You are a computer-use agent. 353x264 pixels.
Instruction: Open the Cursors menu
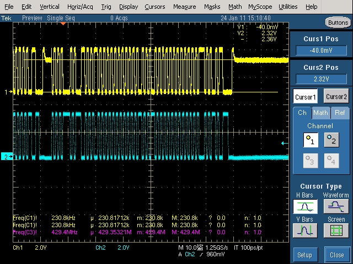155,7
